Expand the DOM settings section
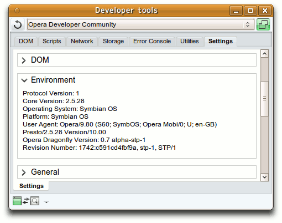The image size is (282, 223). click(137, 60)
